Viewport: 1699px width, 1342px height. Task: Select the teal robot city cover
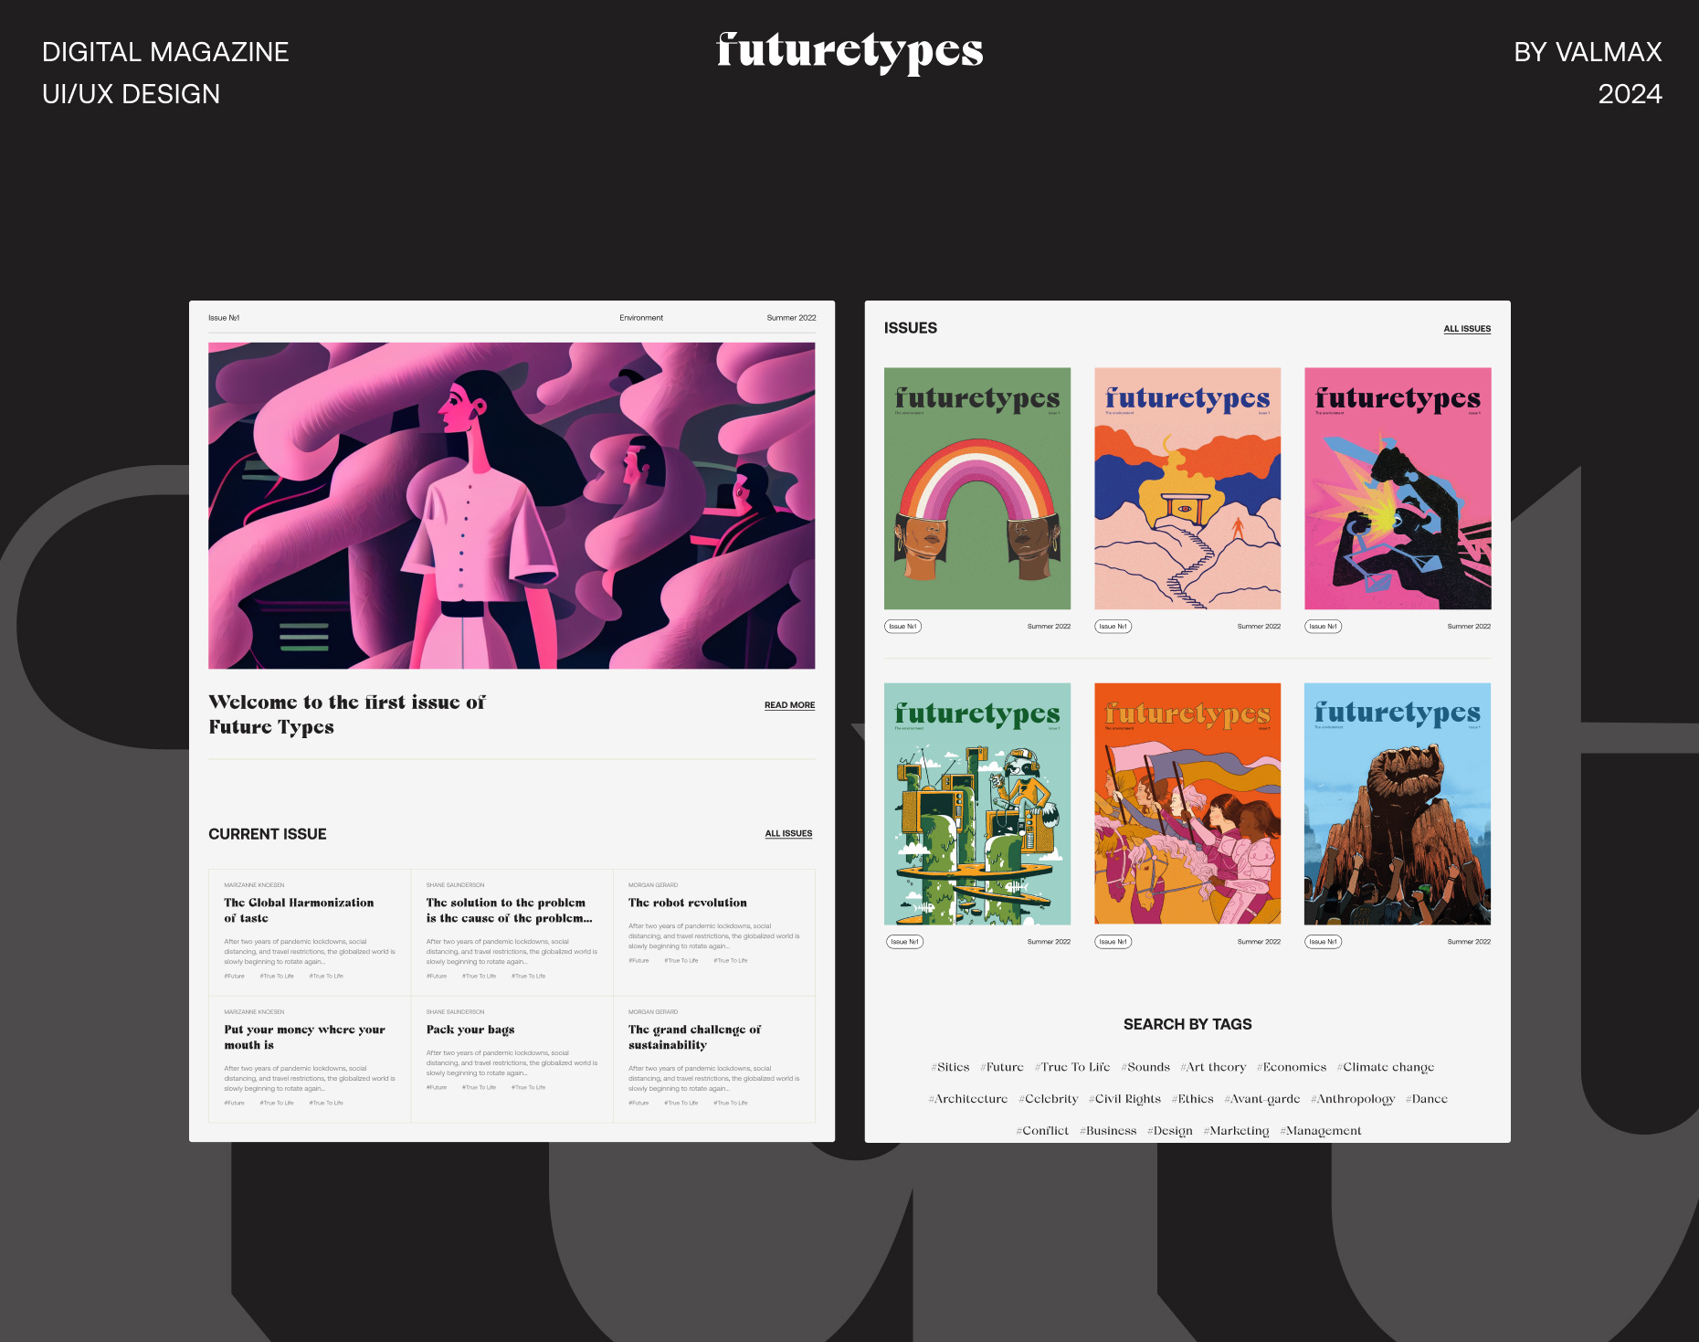point(977,802)
